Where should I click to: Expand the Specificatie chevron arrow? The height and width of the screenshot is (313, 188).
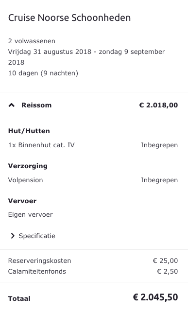13,236
